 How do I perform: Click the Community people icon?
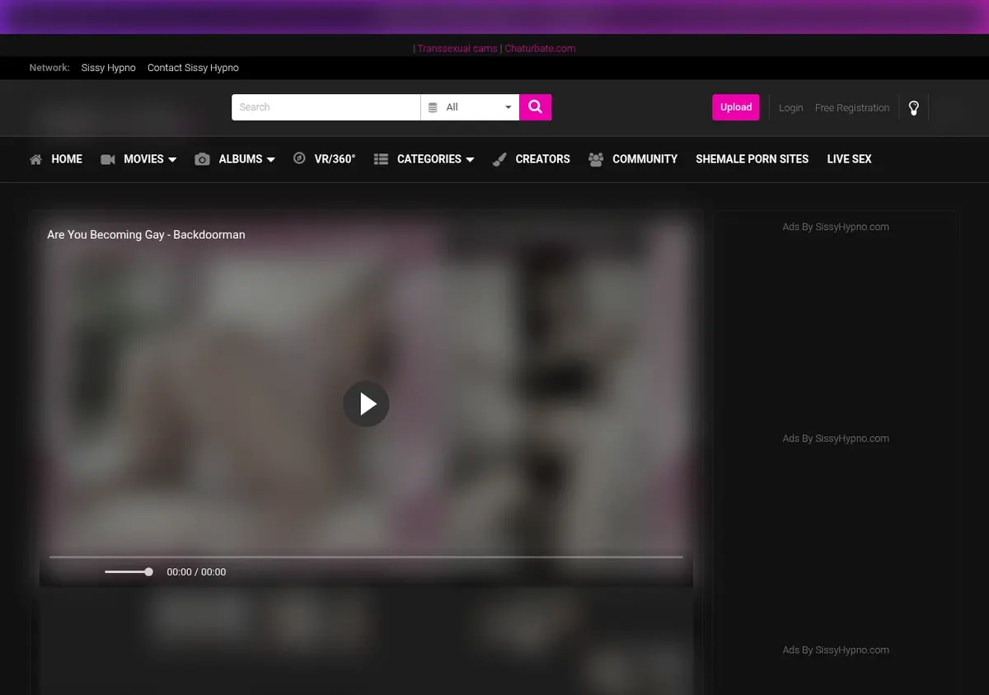[x=596, y=159]
